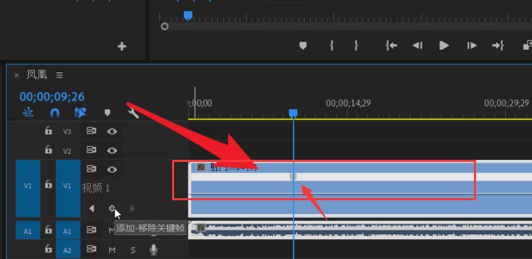The image size is (532, 259).
Task: Play the program monitor preview
Action: (444, 45)
